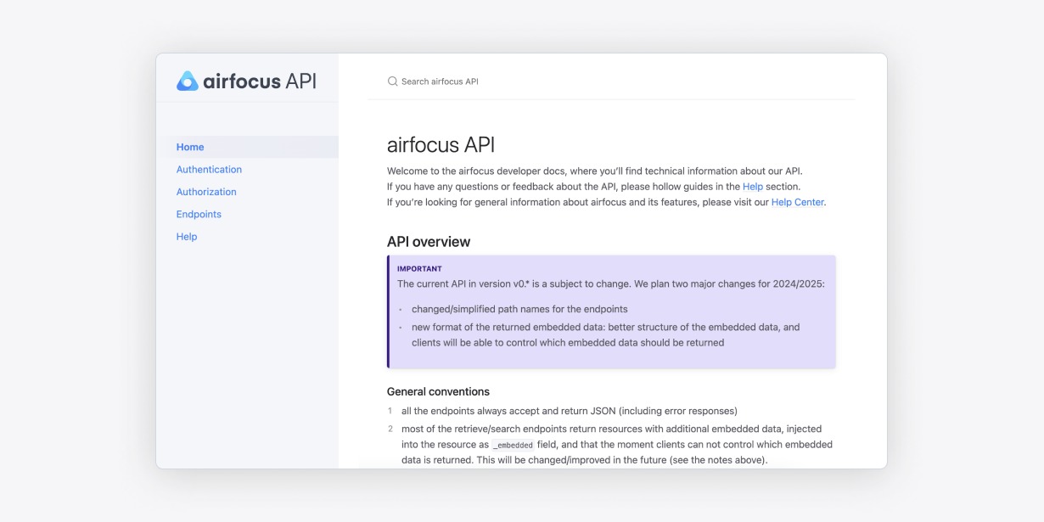Screen dimensions: 1044x522
Task: Click 'most of the retrieve/search endpoints' item
Action: pos(617,445)
